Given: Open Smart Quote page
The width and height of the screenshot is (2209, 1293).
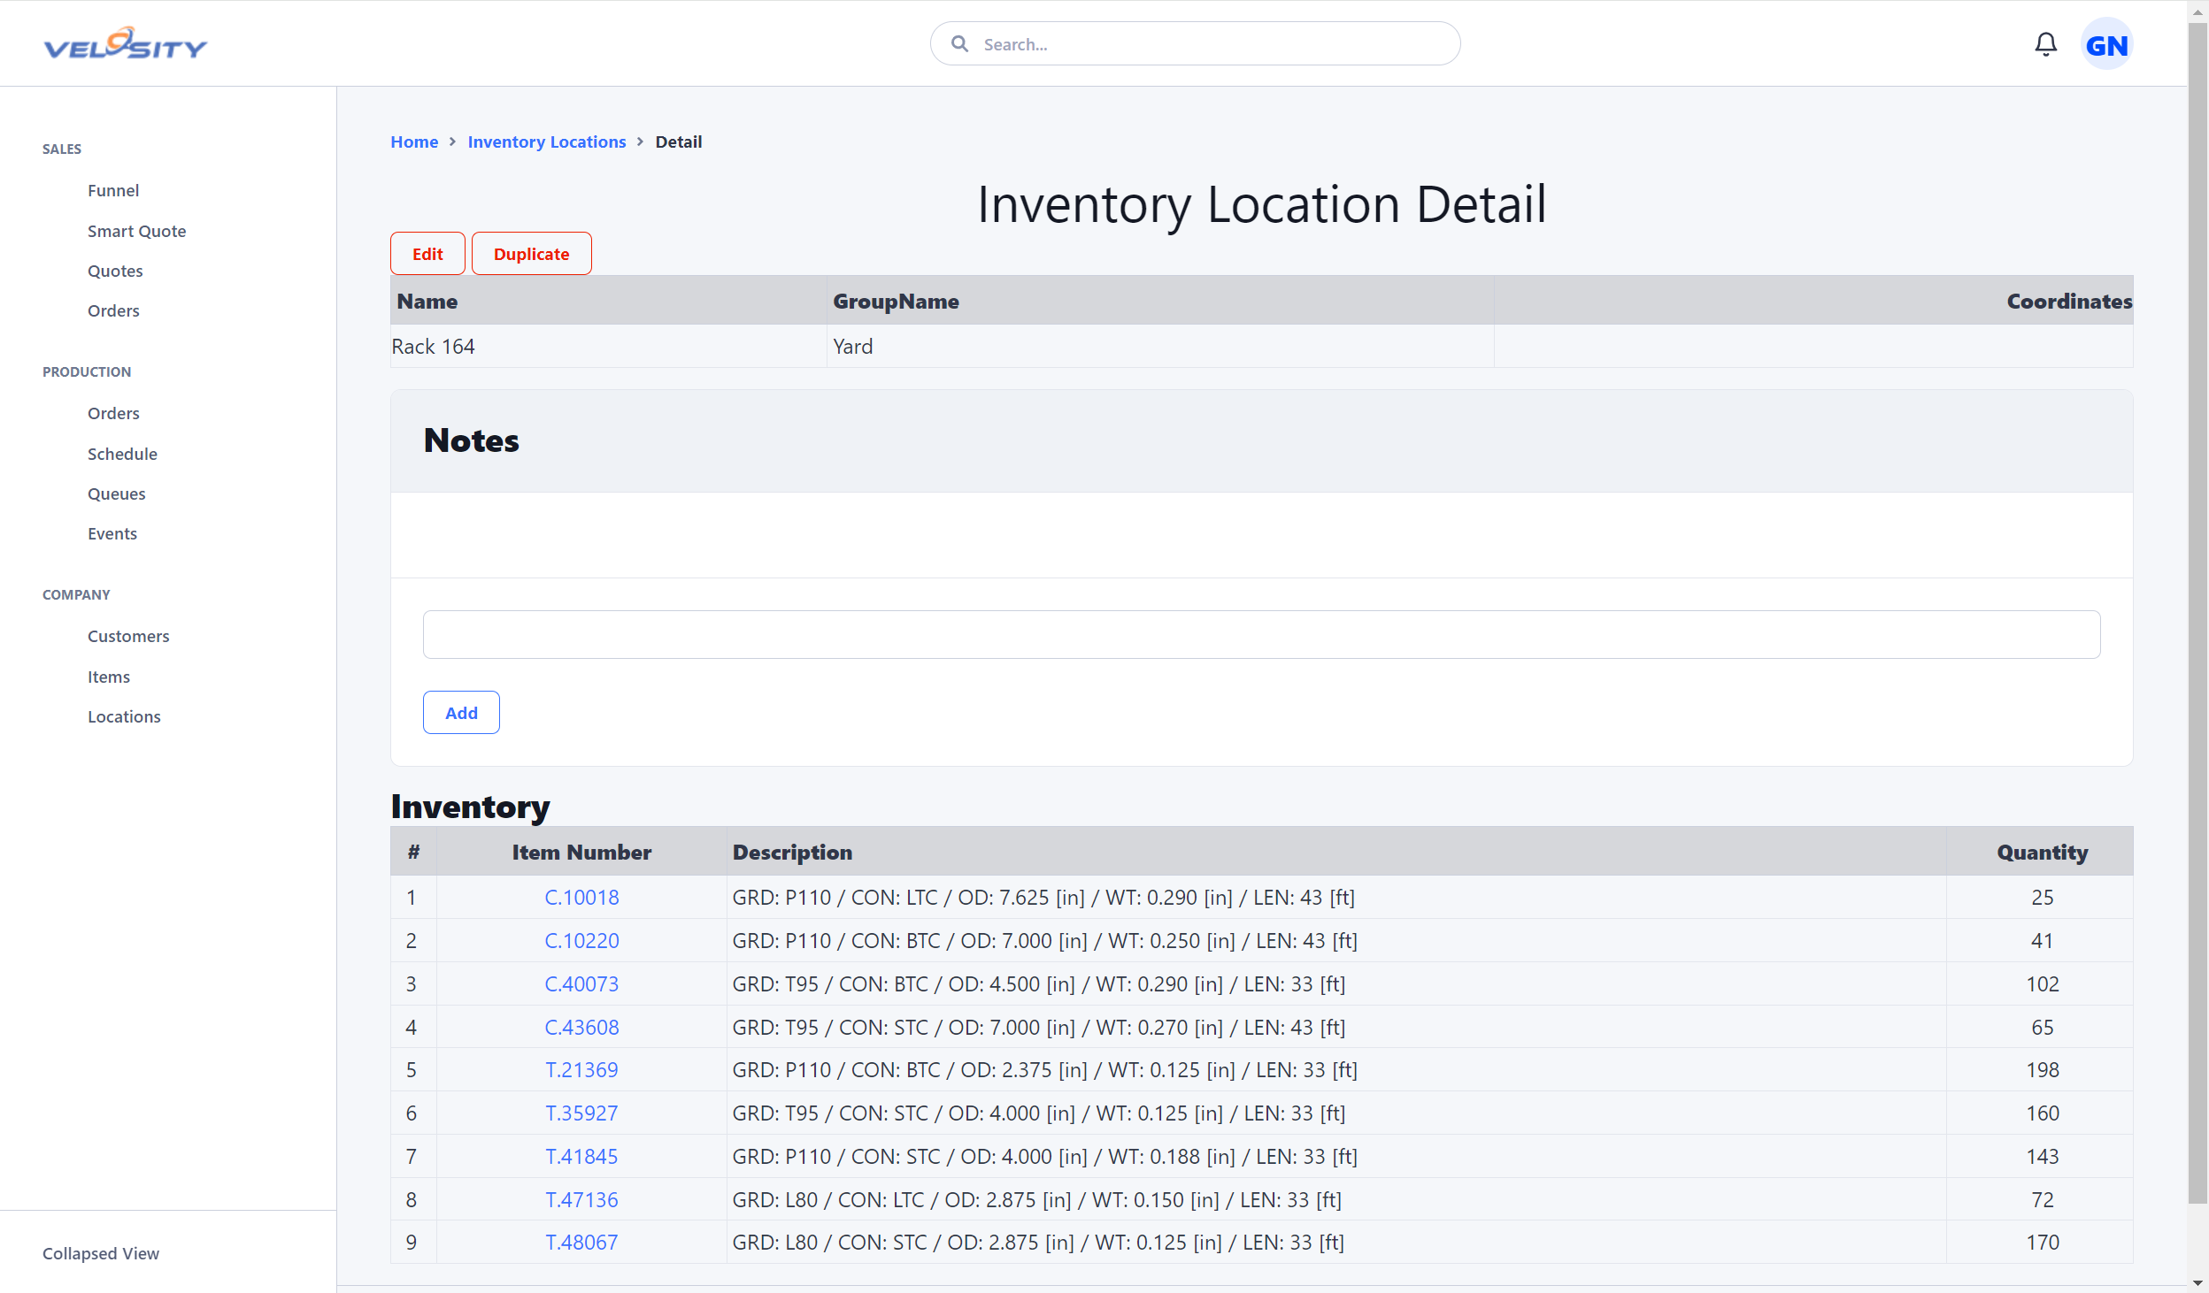Looking at the screenshot, I should [136, 231].
